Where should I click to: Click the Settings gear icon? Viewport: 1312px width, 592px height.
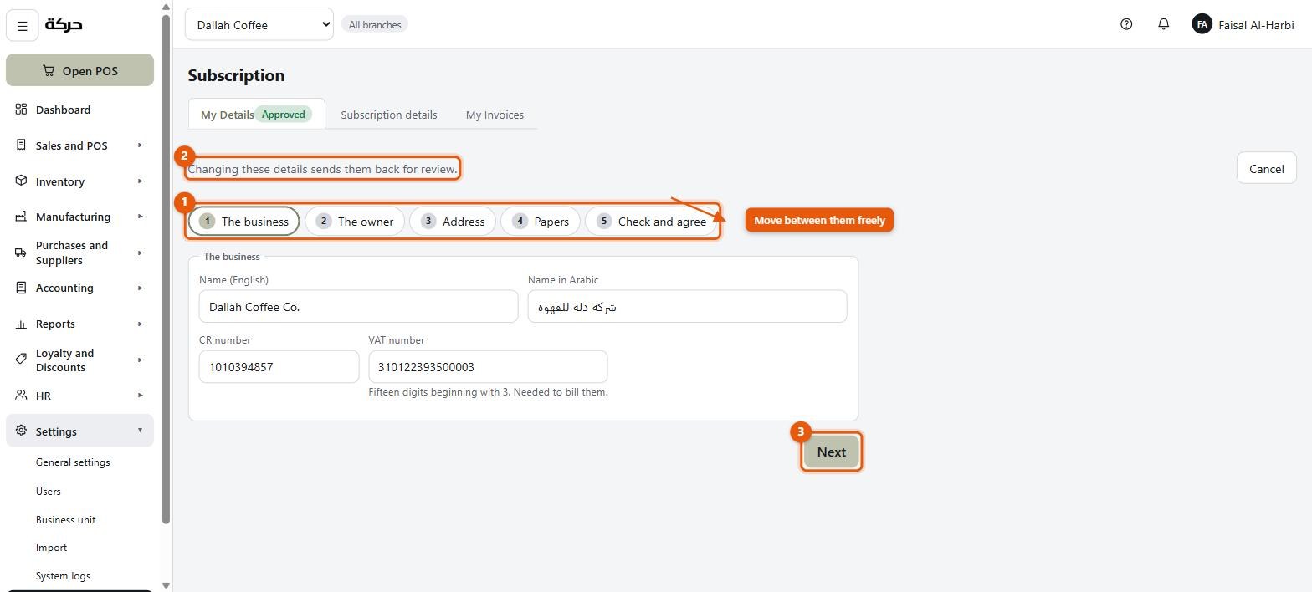coord(21,431)
